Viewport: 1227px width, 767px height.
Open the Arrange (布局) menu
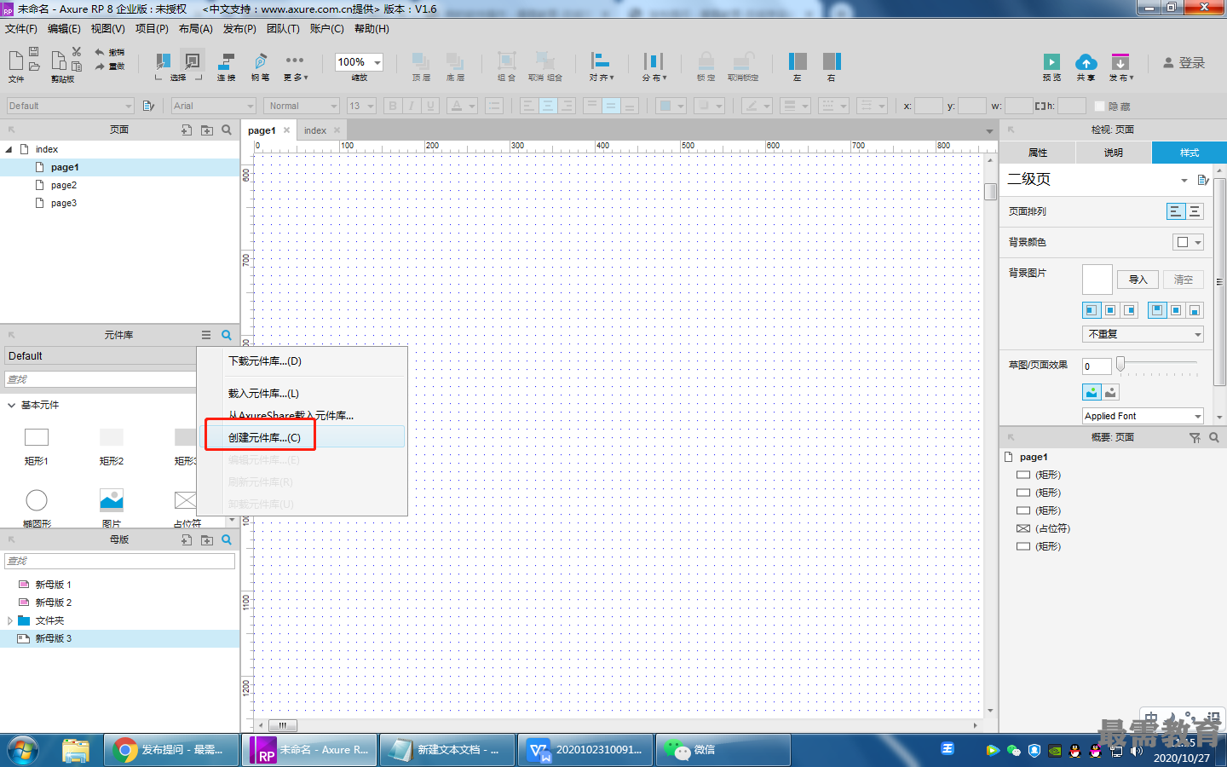196,29
